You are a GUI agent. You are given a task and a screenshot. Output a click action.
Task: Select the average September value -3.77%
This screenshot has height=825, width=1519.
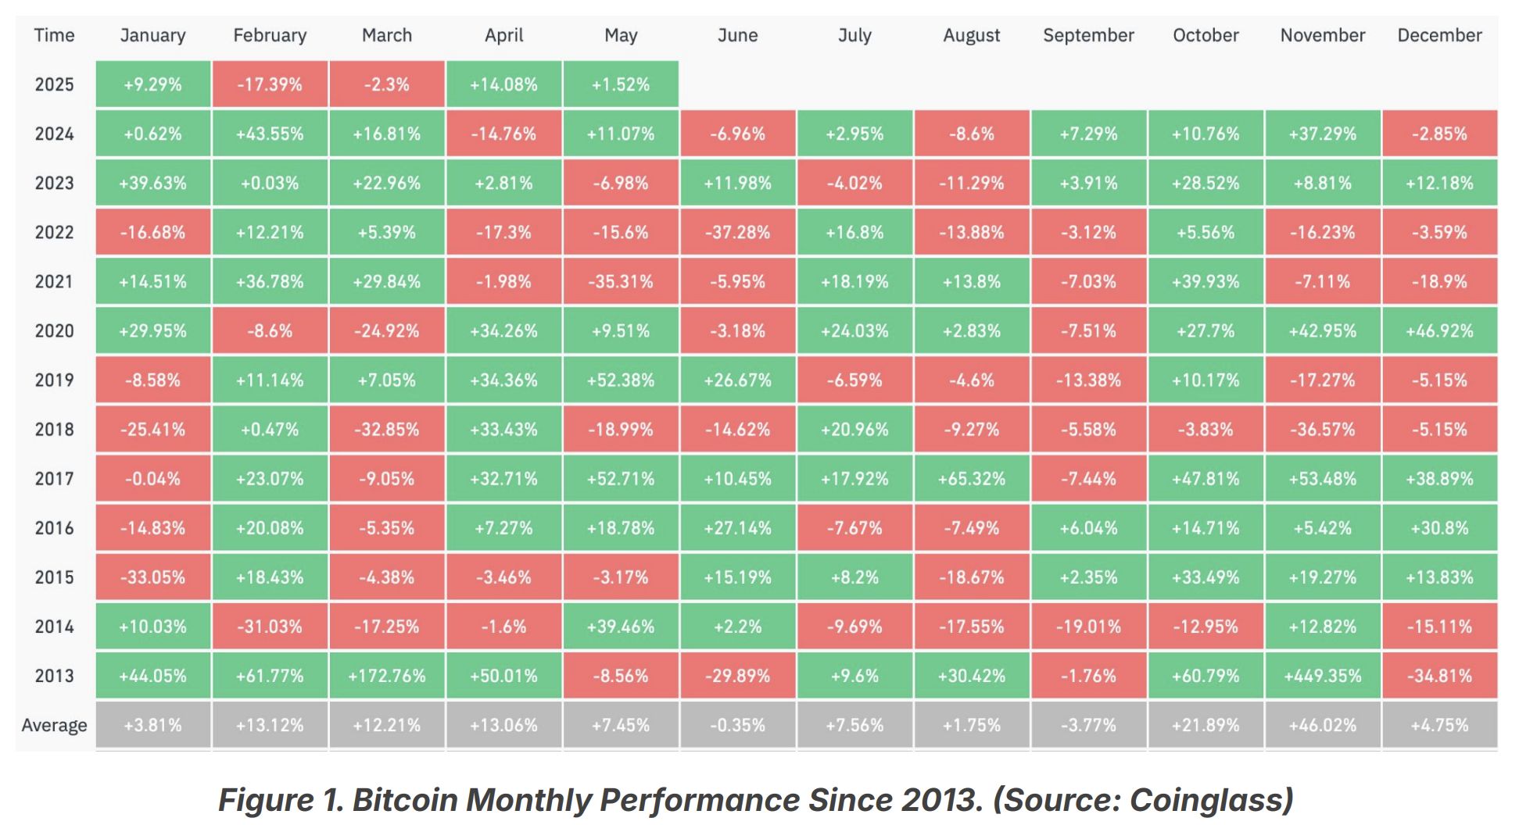[x=1088, y=725]
